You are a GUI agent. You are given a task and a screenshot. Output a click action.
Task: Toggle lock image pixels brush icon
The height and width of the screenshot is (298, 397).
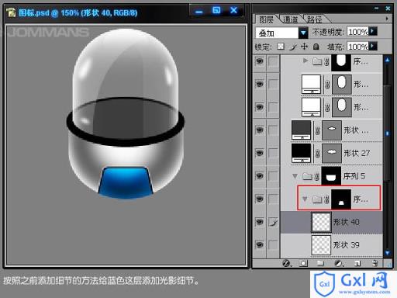click(x=292, y=47)
